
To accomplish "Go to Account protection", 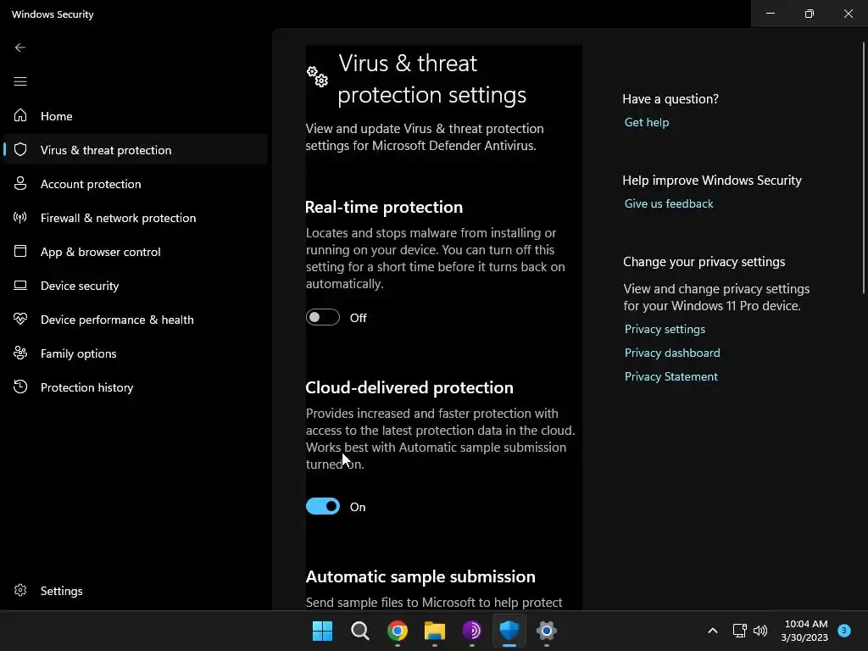I will click(136, 183).
